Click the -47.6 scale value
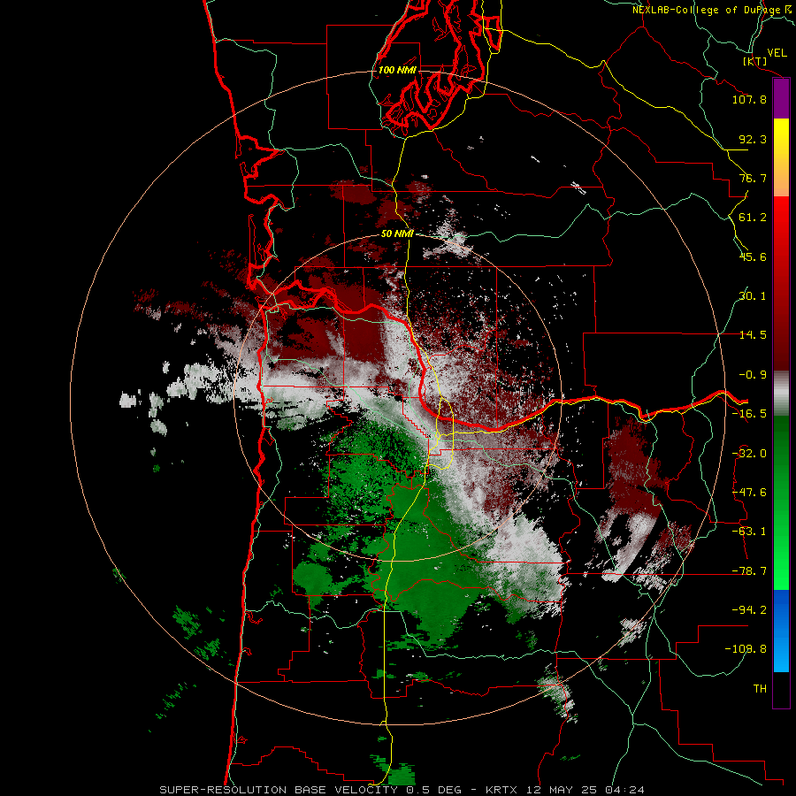 click(749, 493)
